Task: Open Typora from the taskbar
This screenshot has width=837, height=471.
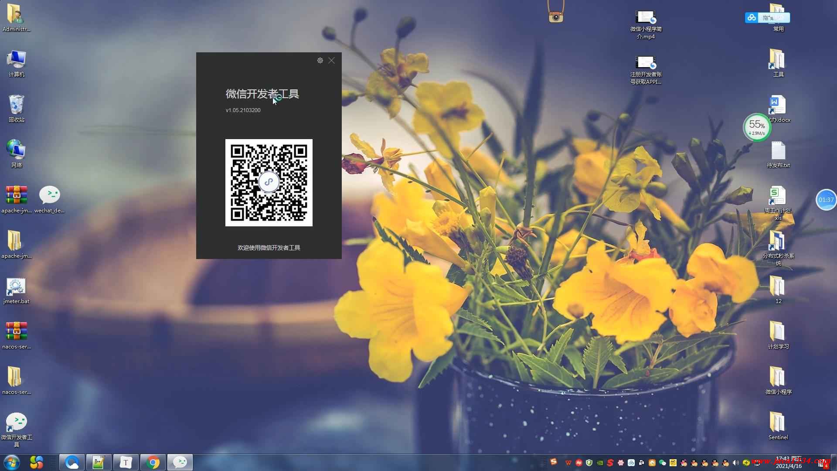Action: (x=126, y=462)
